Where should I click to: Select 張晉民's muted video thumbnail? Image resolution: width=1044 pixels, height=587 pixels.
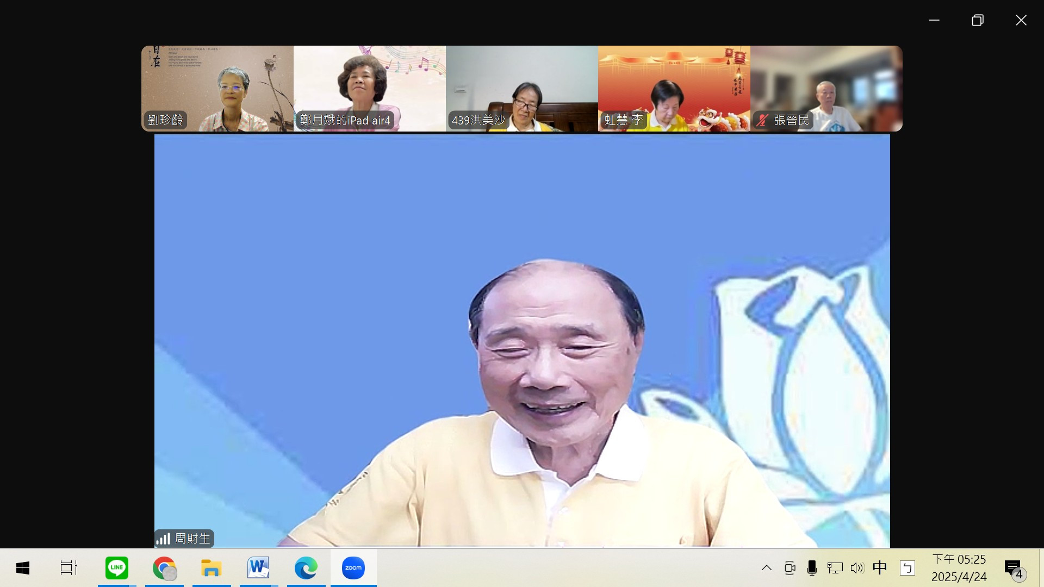coord(826,88)
